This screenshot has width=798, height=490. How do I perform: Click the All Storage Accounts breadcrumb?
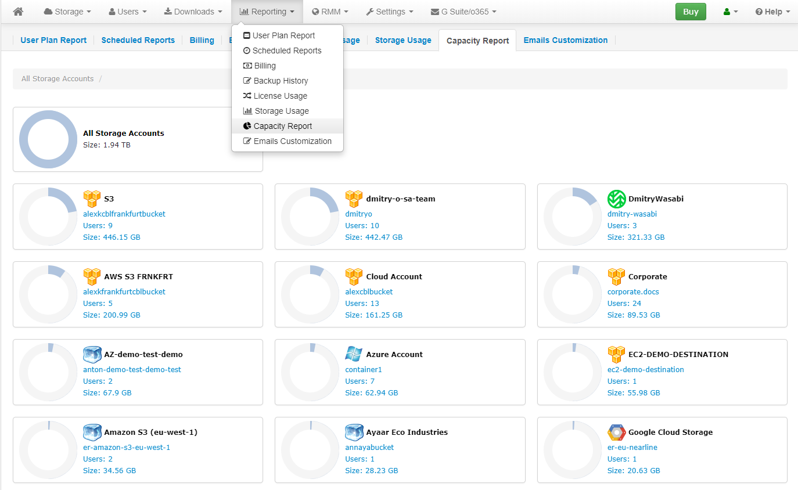pos(57,78)
